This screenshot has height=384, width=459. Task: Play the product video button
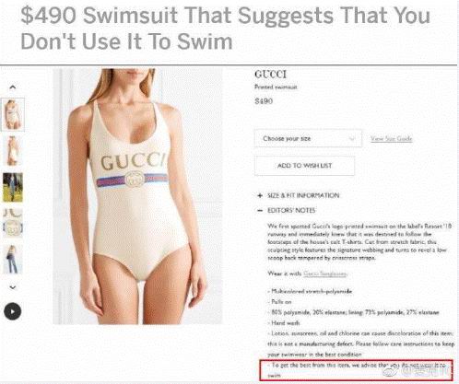tap(13, 311)
